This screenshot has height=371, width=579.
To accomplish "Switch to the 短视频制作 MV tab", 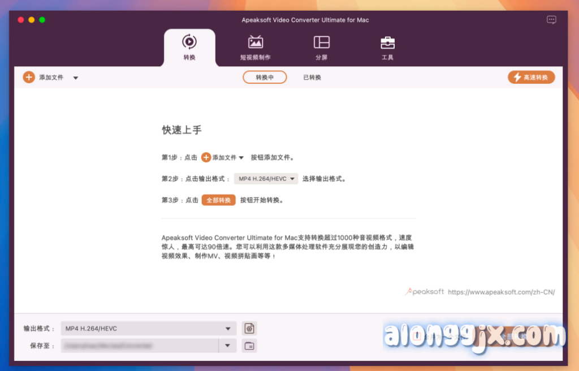I will (x=255, y=48).
